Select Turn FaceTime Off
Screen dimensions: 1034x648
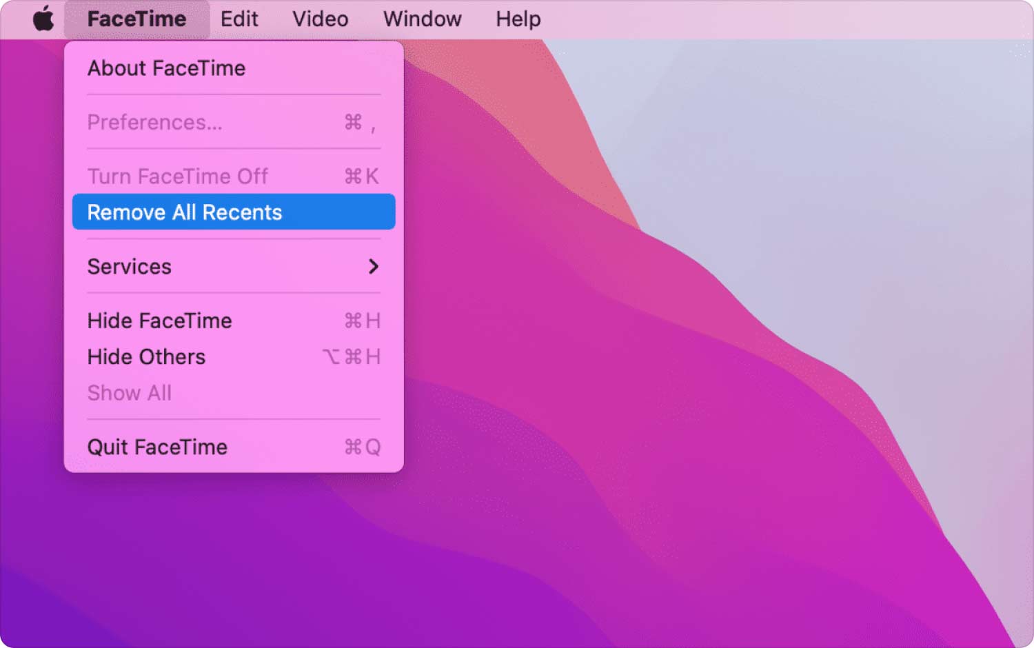click(234, 176)
